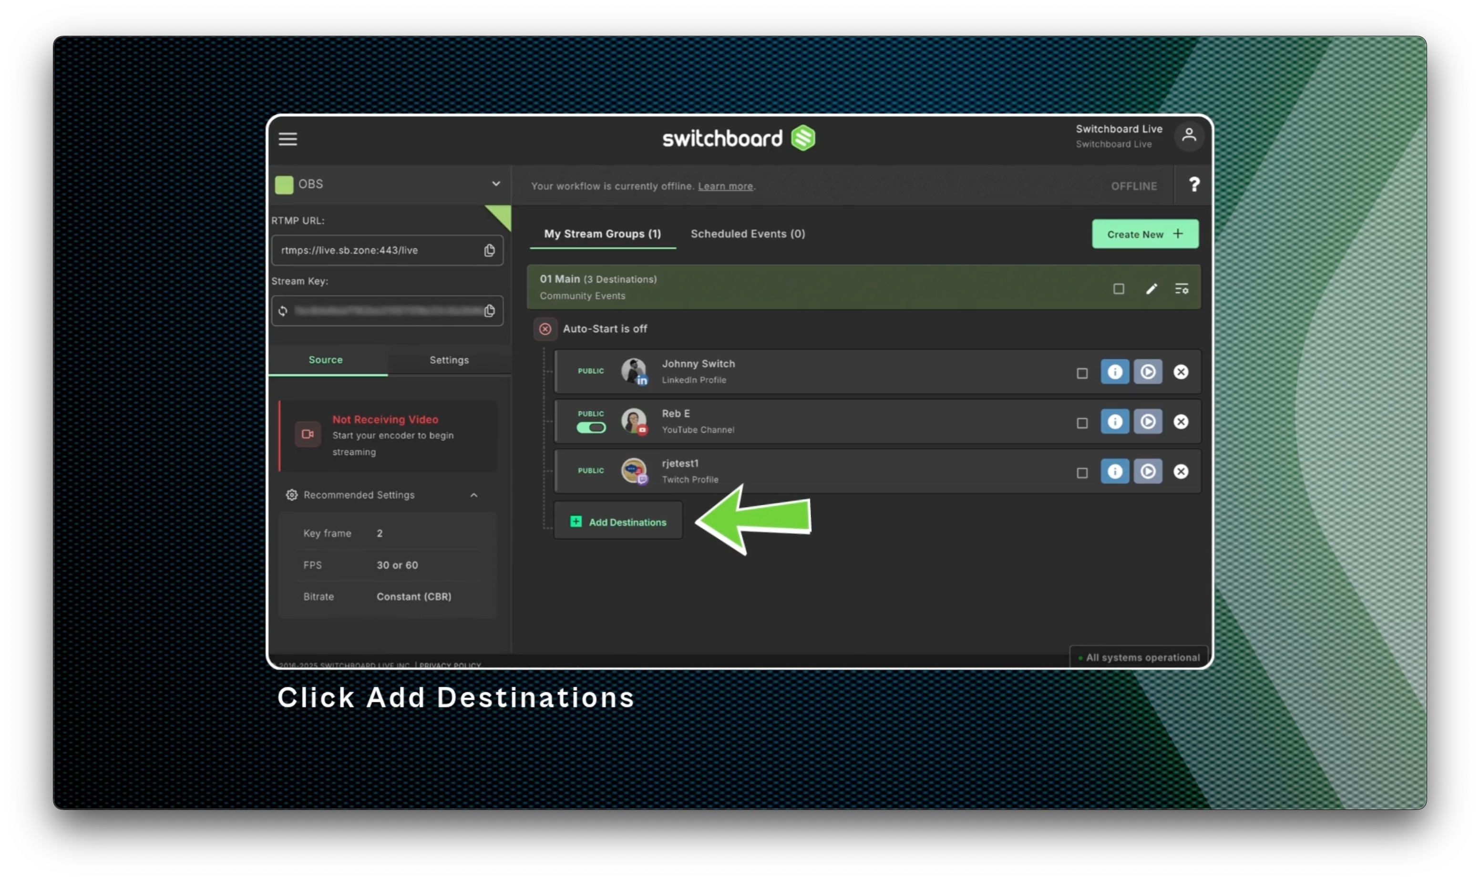The image size is (1480, 880).
Task: Click the Add Destinations button
Action: [618, 521]
